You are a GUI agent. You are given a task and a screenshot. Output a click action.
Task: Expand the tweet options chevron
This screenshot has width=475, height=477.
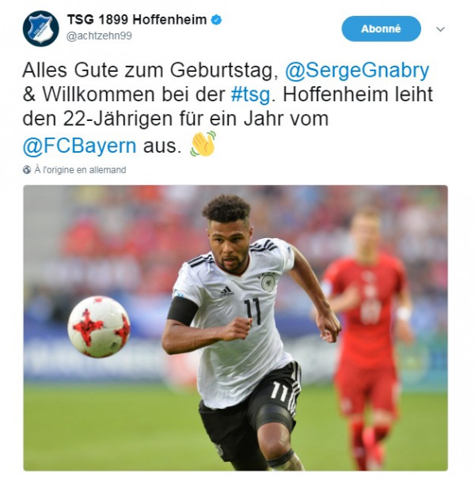(440, 29)
